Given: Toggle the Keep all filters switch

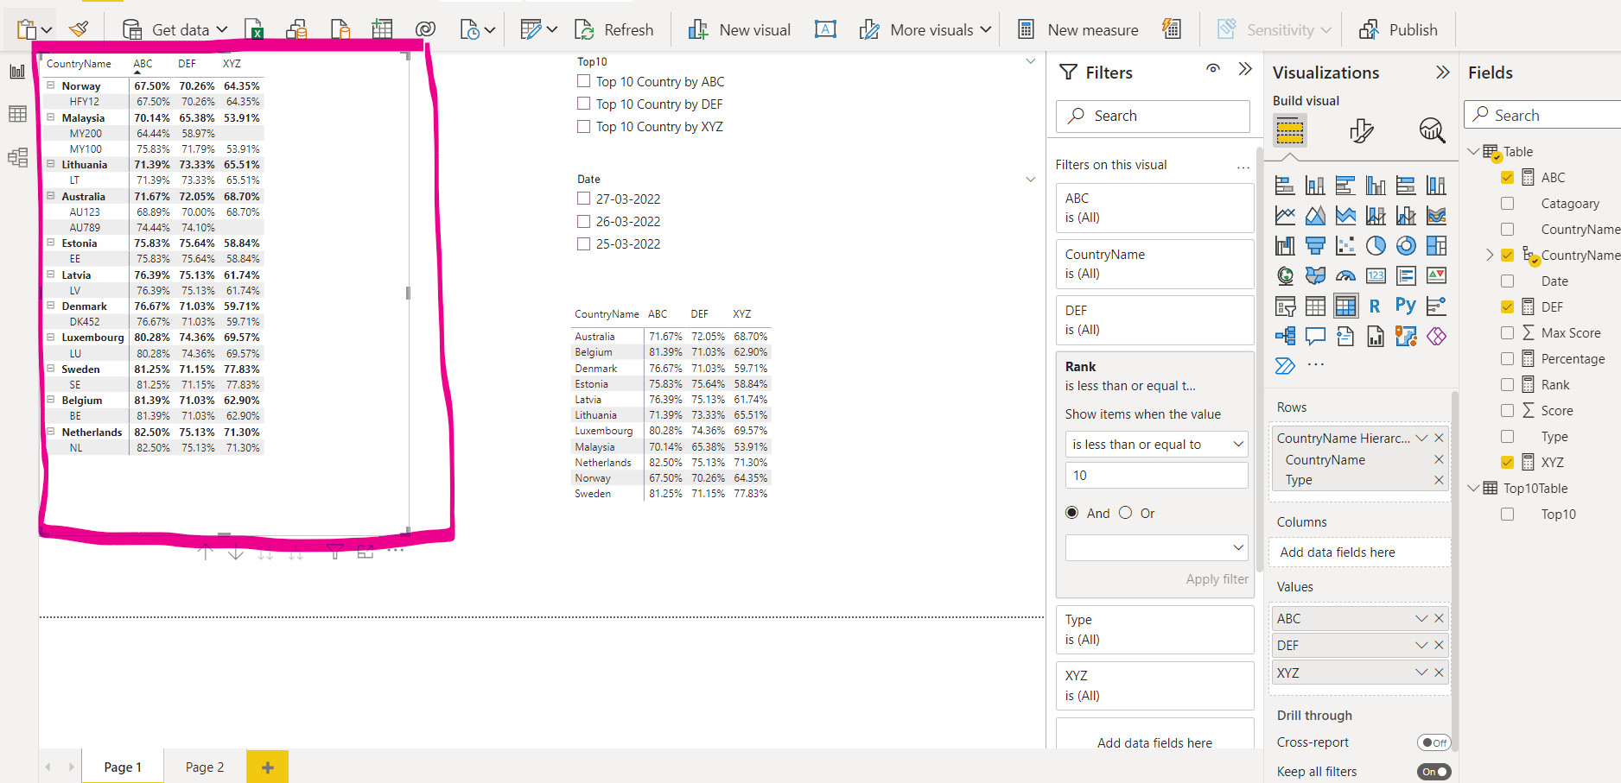Looking at the screenshot, I should (x=1433, y=772).
